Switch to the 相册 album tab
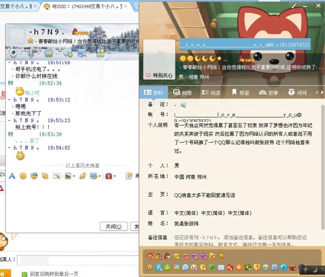The height and width of the screenshot is (277, 325). [182, 92]
